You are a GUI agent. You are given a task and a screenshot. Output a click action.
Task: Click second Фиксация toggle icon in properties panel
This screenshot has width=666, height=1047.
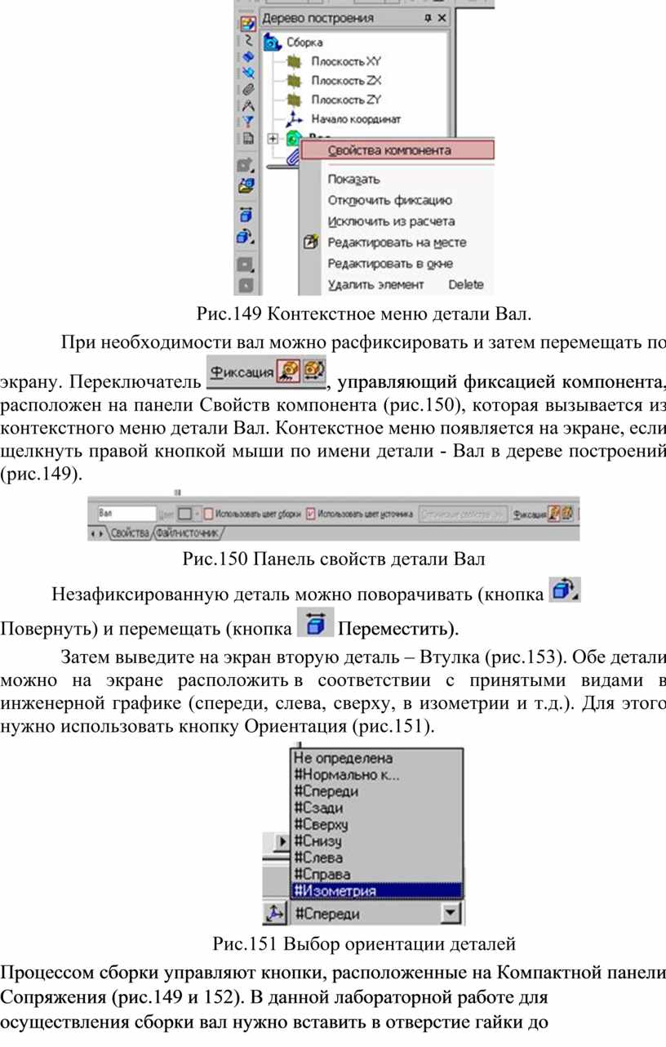(x=568, y=515)
